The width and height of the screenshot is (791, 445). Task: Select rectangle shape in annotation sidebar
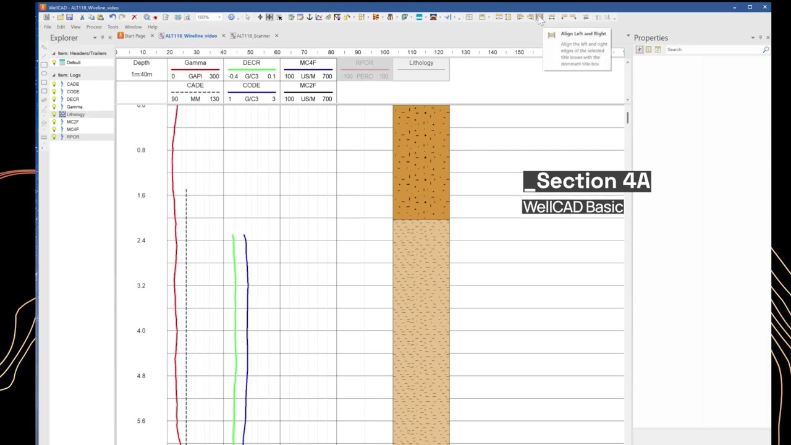(44, 64)
